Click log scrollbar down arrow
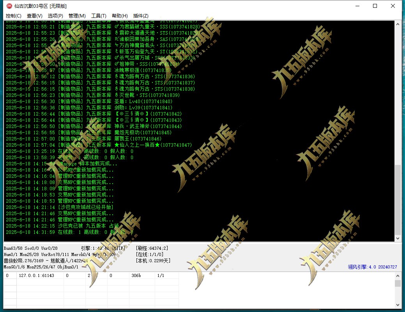Image resolution: width=405 pixels, height=312 pixels. tap(398, 238)
